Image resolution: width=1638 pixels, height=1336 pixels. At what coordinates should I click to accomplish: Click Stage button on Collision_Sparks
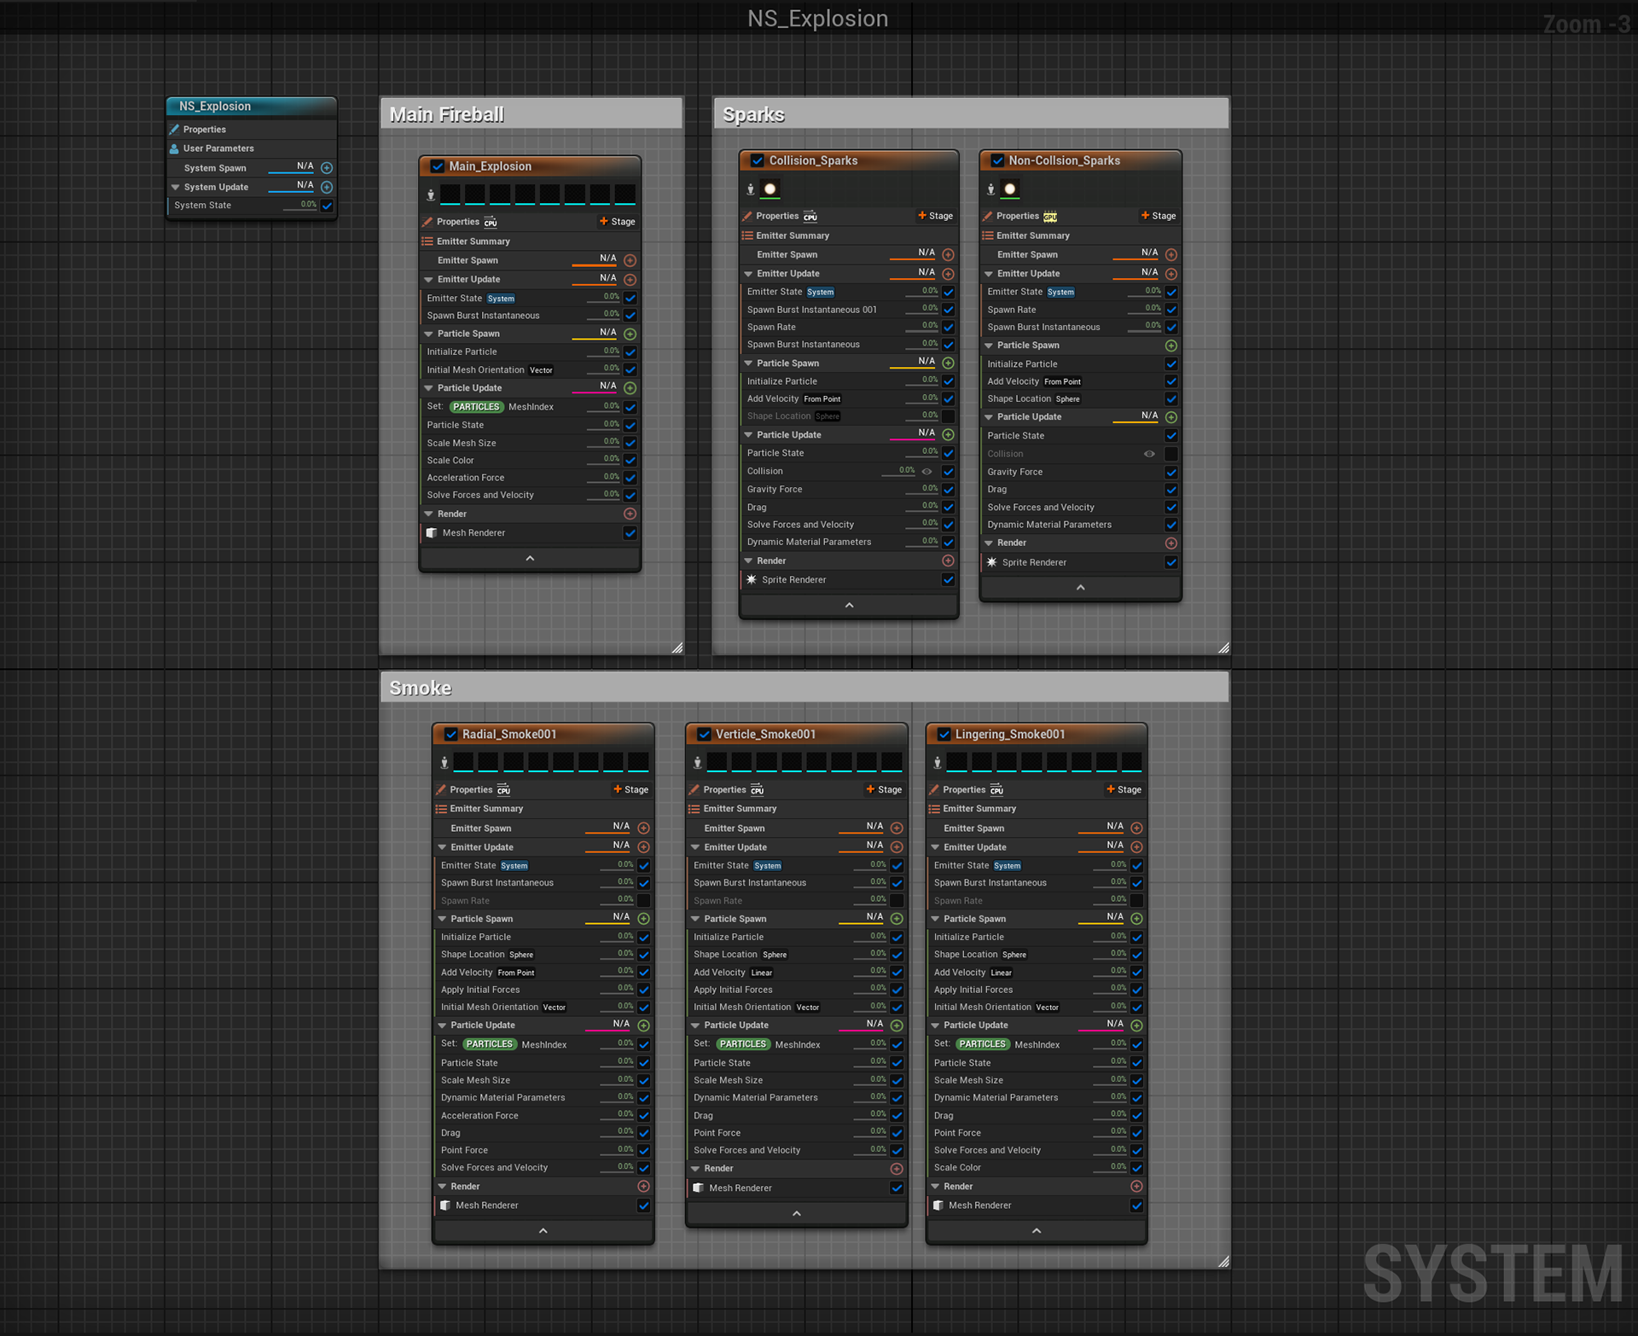(935, 216)
